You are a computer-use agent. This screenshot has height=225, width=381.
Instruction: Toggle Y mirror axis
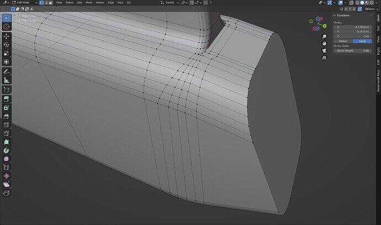350,9
